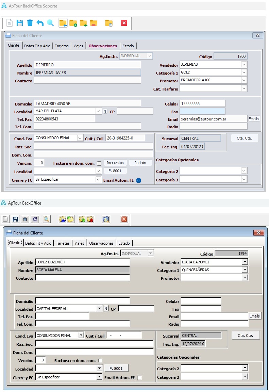269x392 pixels.
Task: Toggle Factura en dom. com. checkbox in bottom window
Action: tap(100, 361)
